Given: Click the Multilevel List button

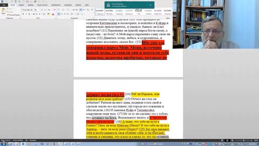Looking at the screenshot, I should (x=68, y=10).
